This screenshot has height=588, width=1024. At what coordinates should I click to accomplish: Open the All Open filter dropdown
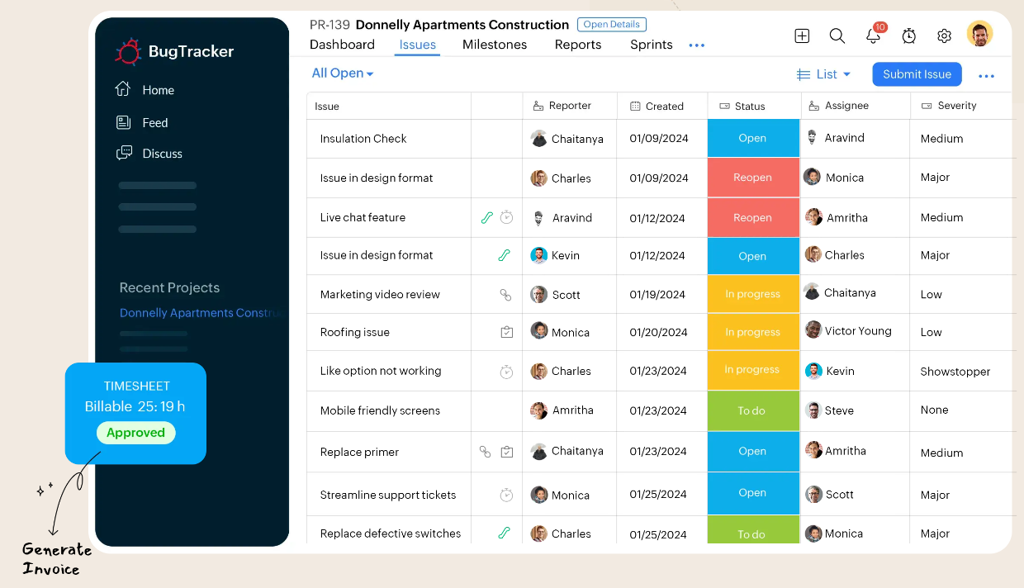[x=342, y=73]
